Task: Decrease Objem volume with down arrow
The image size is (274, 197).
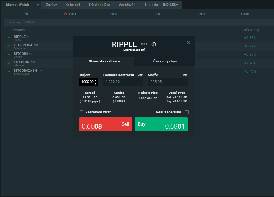Action: 96,84
